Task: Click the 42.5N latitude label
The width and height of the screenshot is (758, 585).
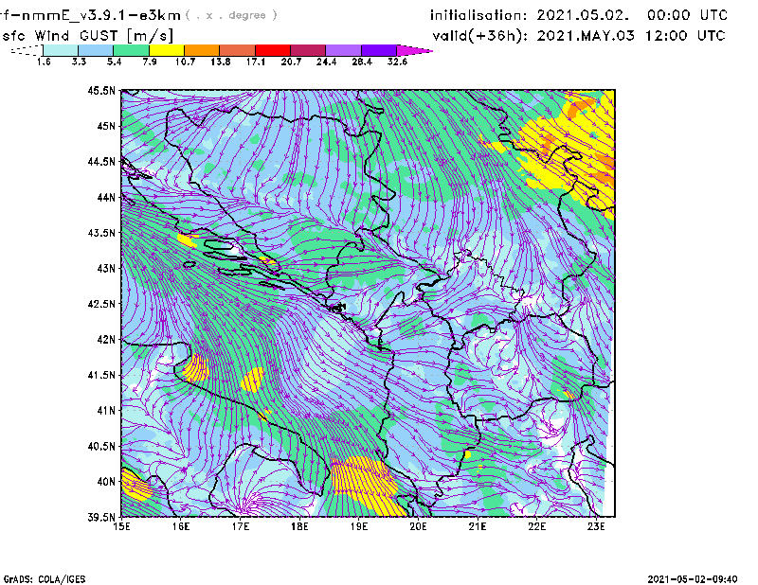Action: (x=101, y=304)
